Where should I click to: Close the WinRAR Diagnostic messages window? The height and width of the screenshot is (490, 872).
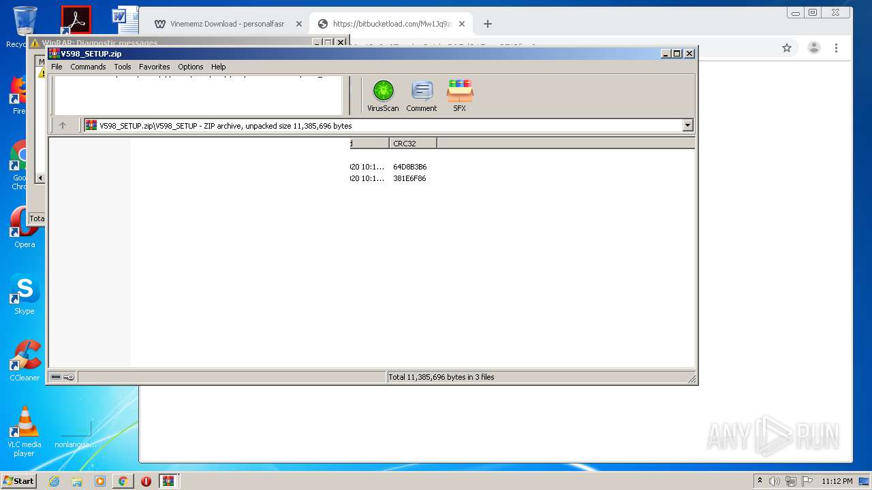[341, 42]
